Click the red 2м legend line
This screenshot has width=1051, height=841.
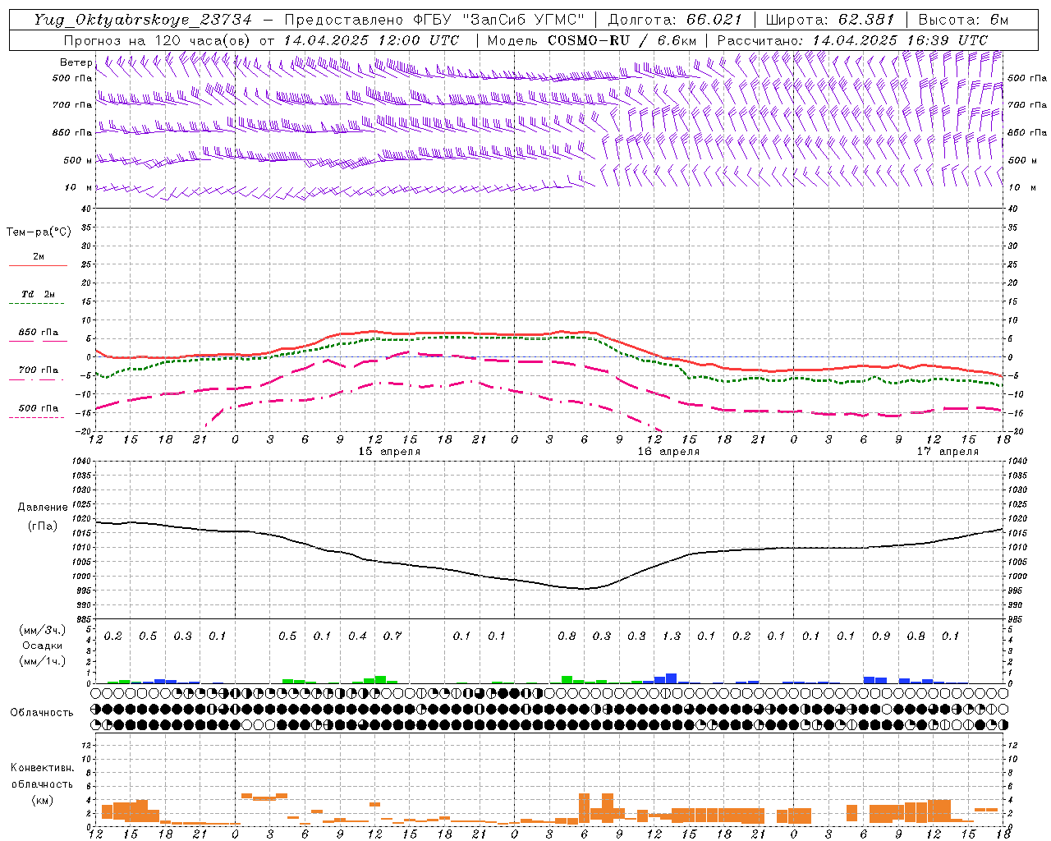(x=38, y=265)
